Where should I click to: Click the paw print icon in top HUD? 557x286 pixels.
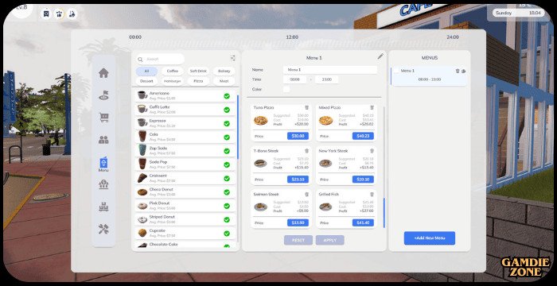point(59,14)
